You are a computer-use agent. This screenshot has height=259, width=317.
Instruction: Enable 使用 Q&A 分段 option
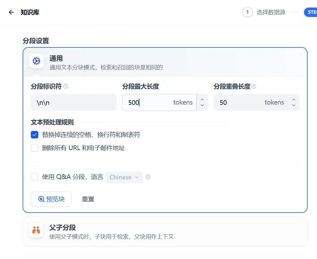pos(35,177)
